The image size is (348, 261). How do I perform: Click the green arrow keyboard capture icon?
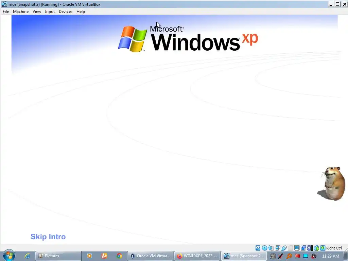coord(323,248)
